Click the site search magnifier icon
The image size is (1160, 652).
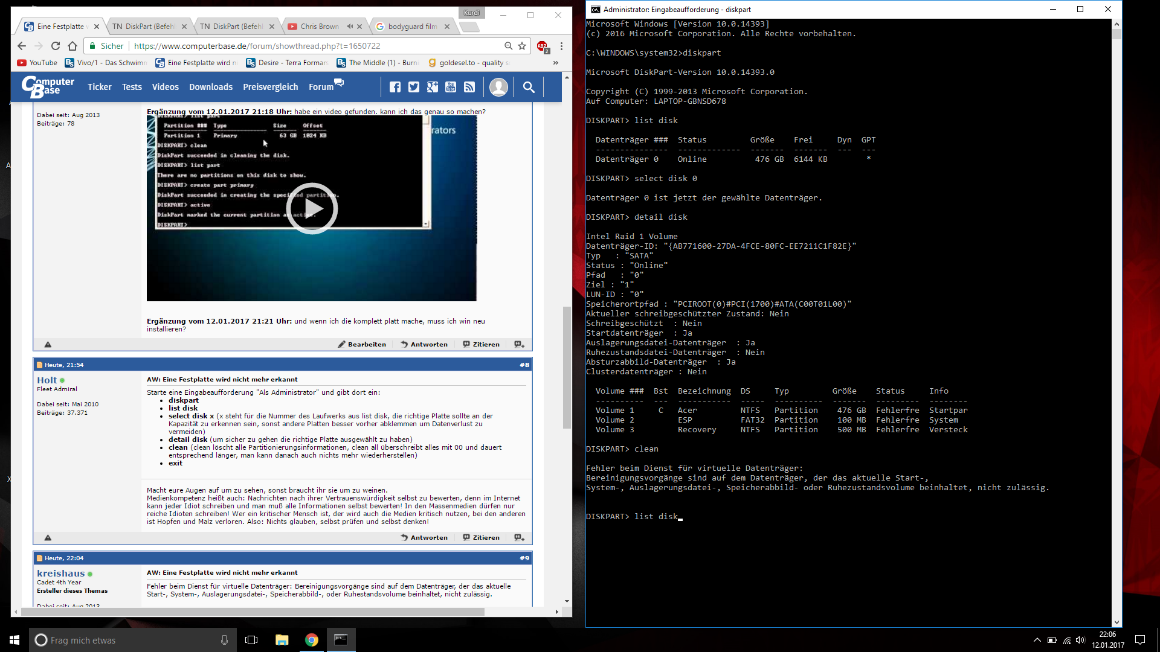pyautogui.click(x=529, y=87)
